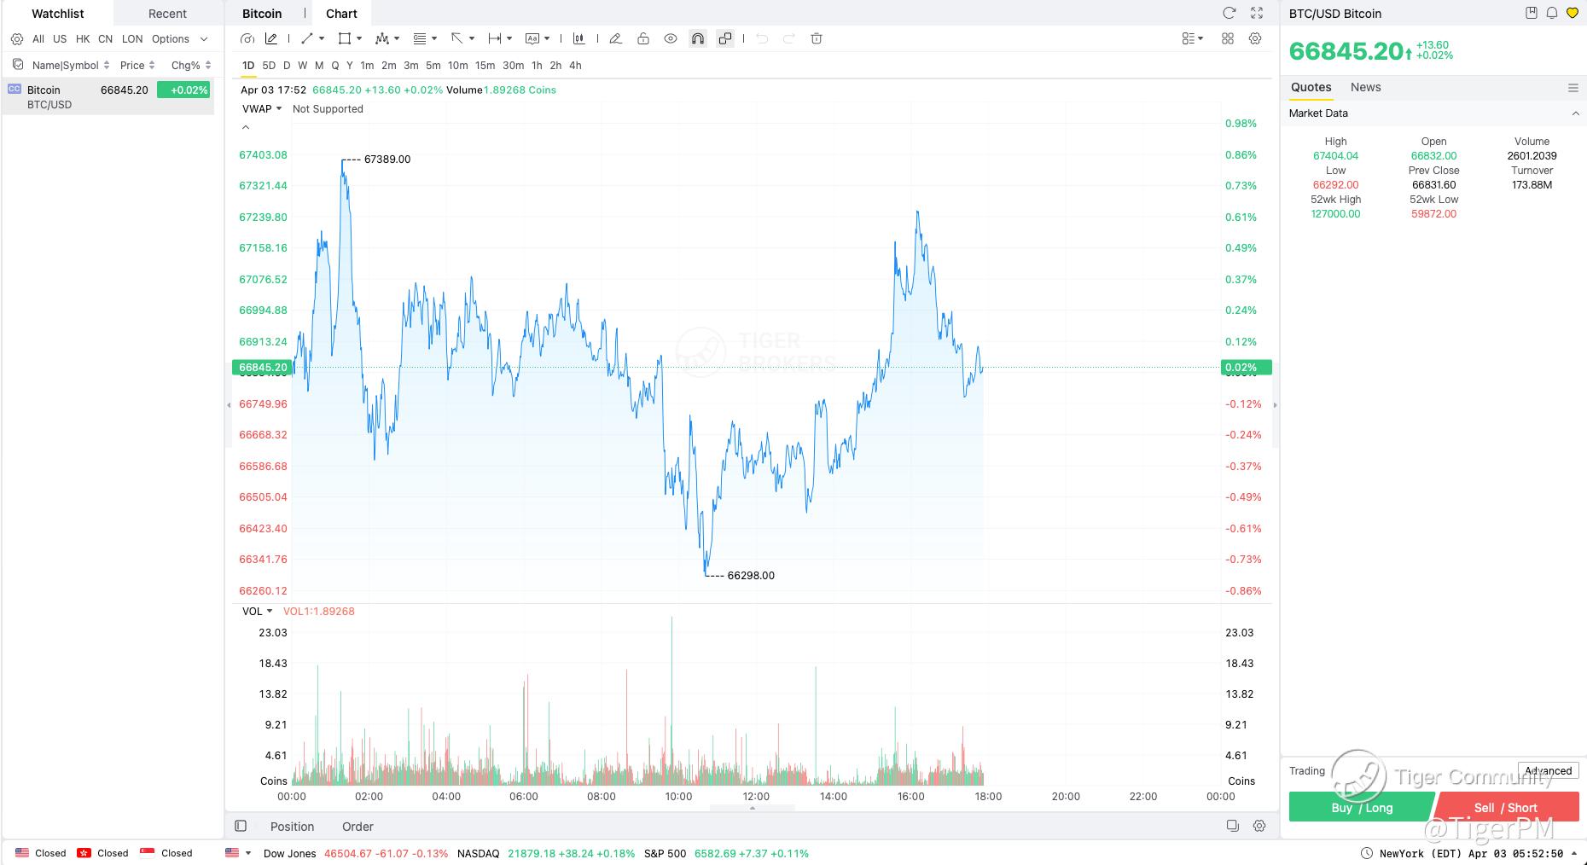The height and width of the screenshot is (865, 1587).
Task: Open the US market index selector flag
Action: (238, 853)
